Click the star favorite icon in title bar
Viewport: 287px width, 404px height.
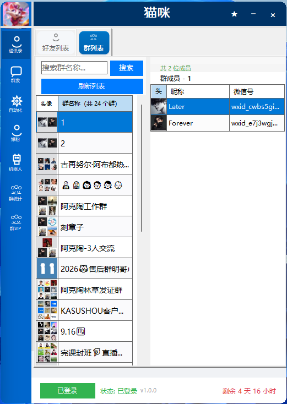click(x=234, y=14)
